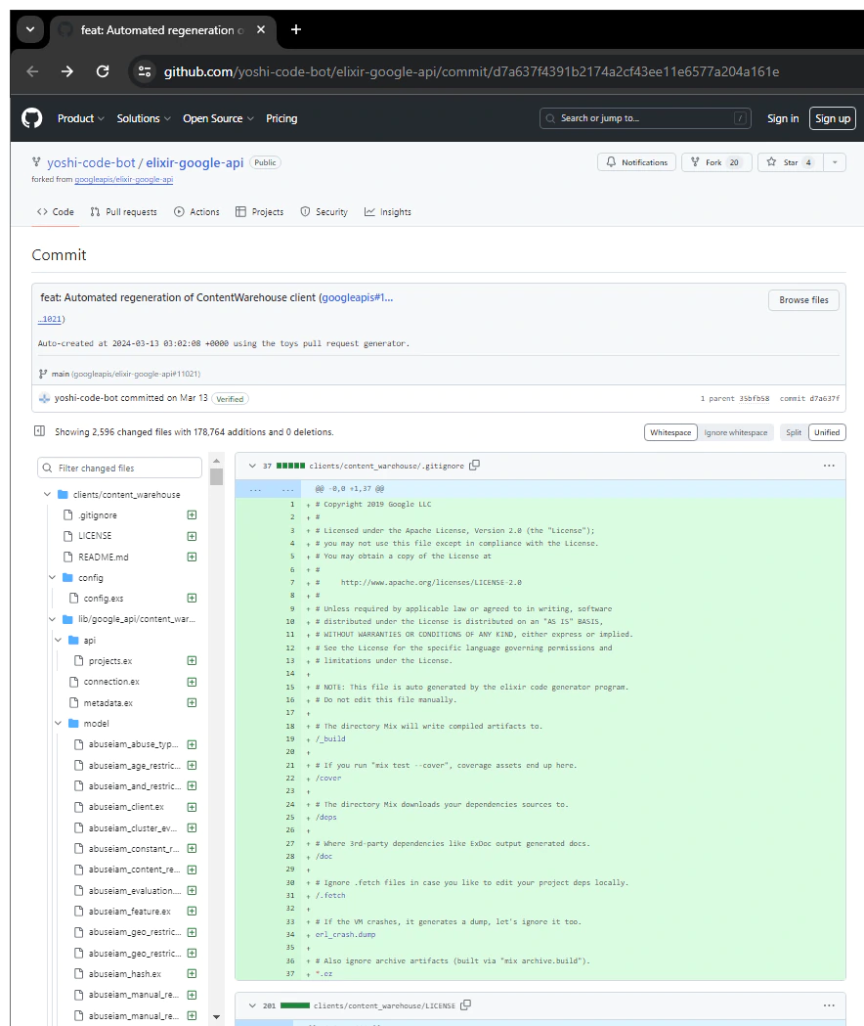Screen dimensions: 864x1026
Task: Click the added-status icon next to projects.ex
Action: coord(192,661)
